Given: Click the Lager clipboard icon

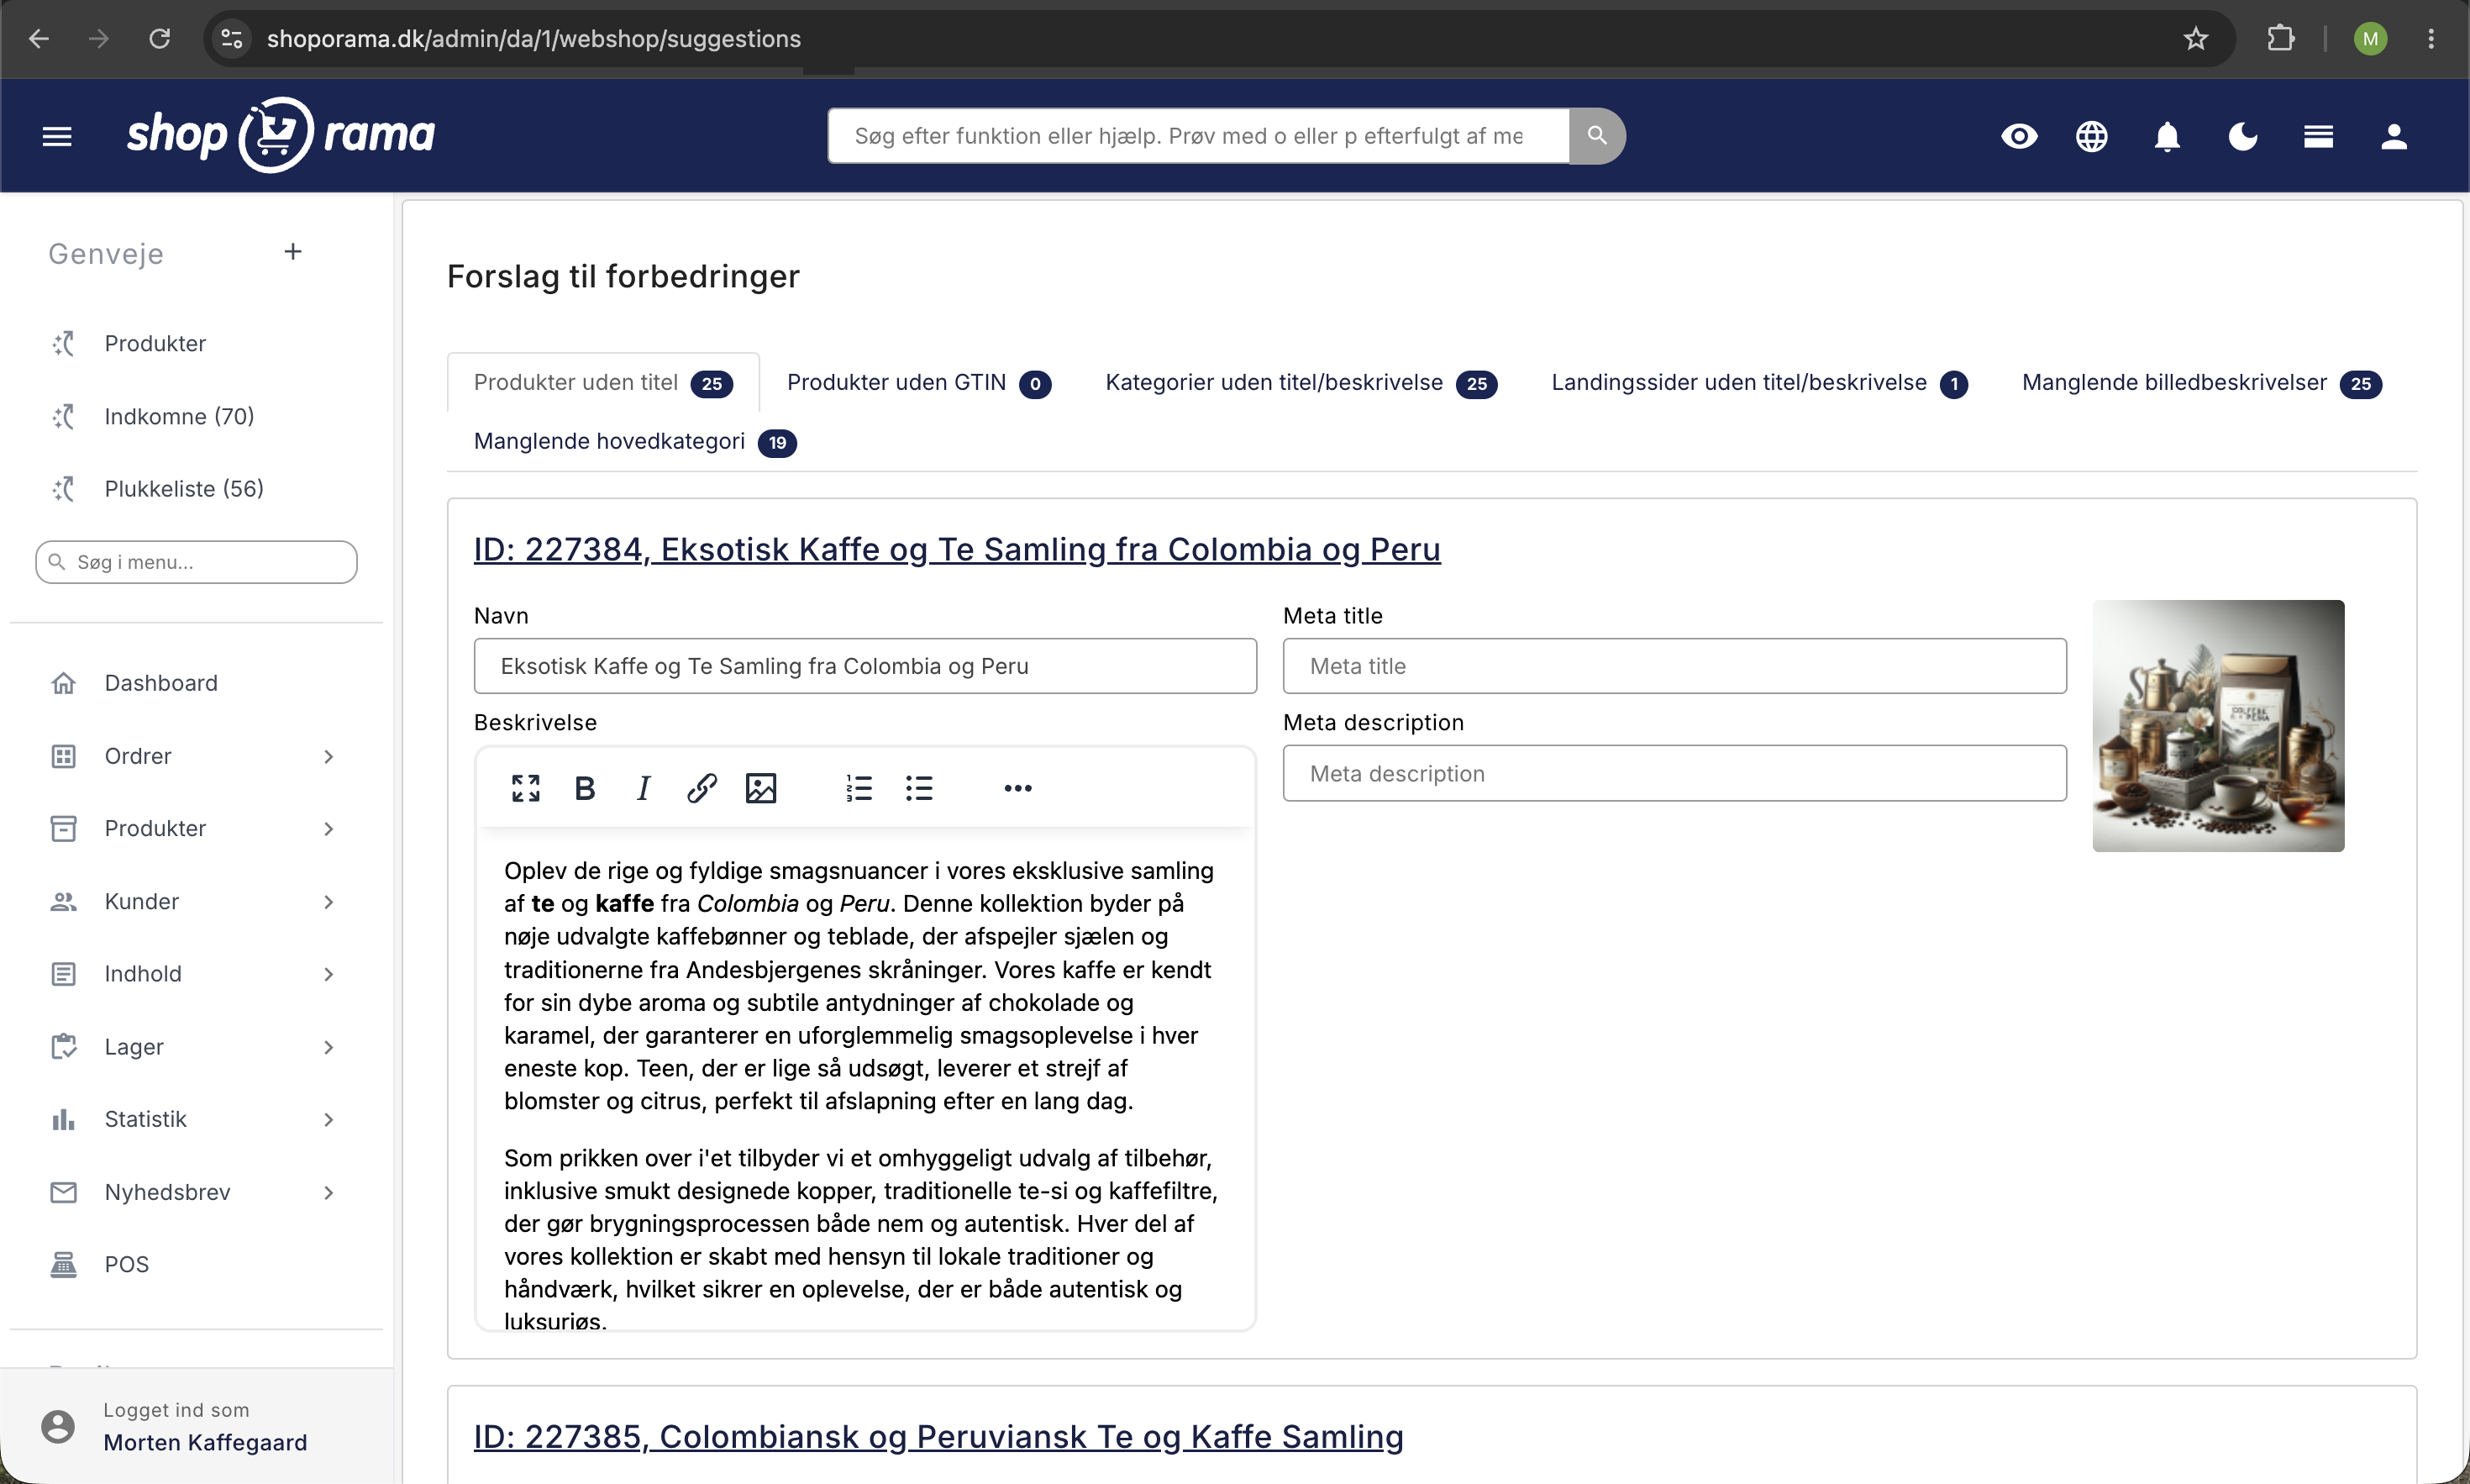Looking at the screenshot, I should [63, 1047].
